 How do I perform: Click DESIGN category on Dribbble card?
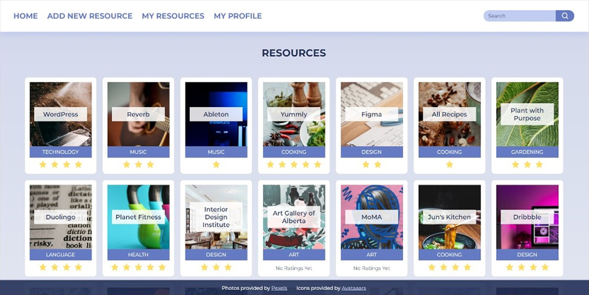pos(527,254)
